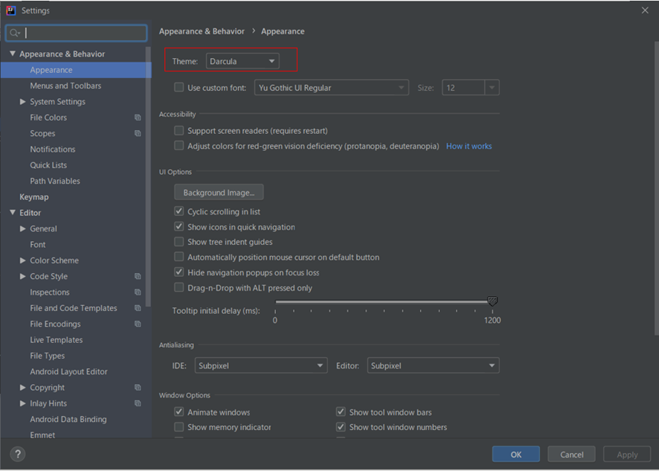This screenshot has width=659, height=471.
Task: Click the Tooltip initial delay slider thumb
Action: 492,301
